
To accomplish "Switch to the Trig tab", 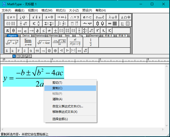I will point(81,36).
